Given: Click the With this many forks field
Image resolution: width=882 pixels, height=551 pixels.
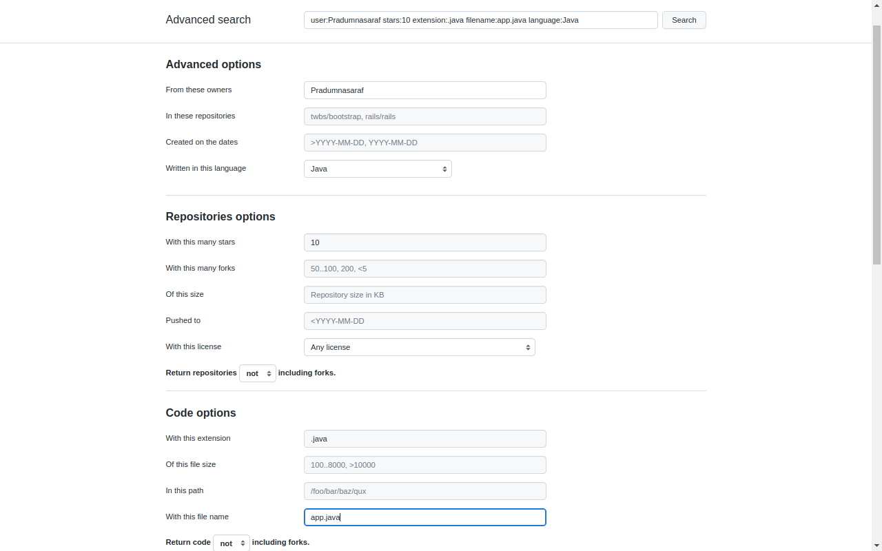Looking at the screenshot, I should point(424,269).
